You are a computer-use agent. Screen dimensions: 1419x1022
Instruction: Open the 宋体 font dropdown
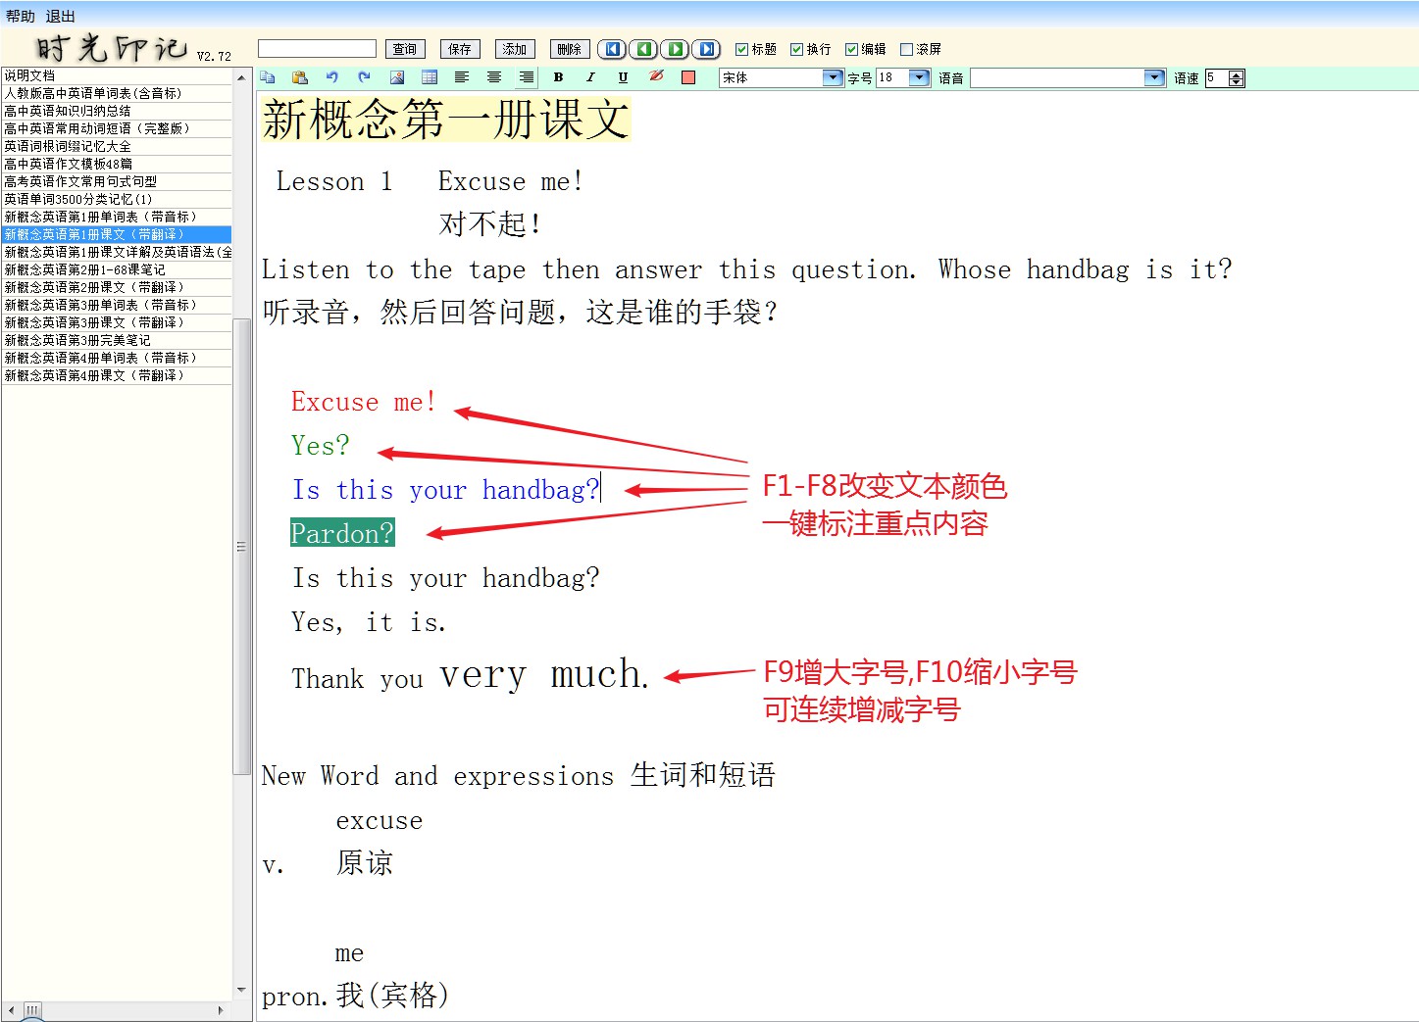pyautogui.click(x=833, y=77)
